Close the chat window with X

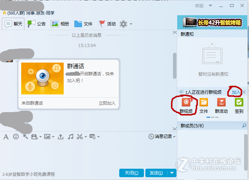[x=242, y=6]
